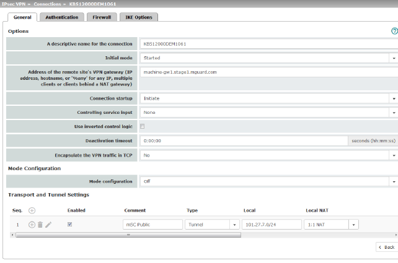Open the Local NAT dropdown
Viewport: 398px width, 263px height.
(353, 225)
